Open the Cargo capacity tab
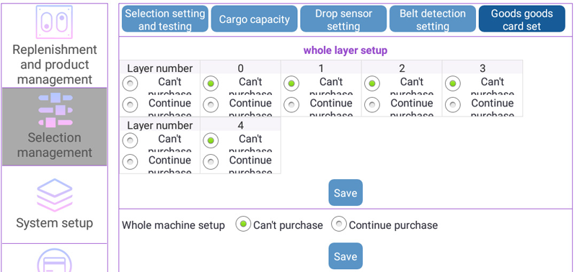 (x=255, y=19)
